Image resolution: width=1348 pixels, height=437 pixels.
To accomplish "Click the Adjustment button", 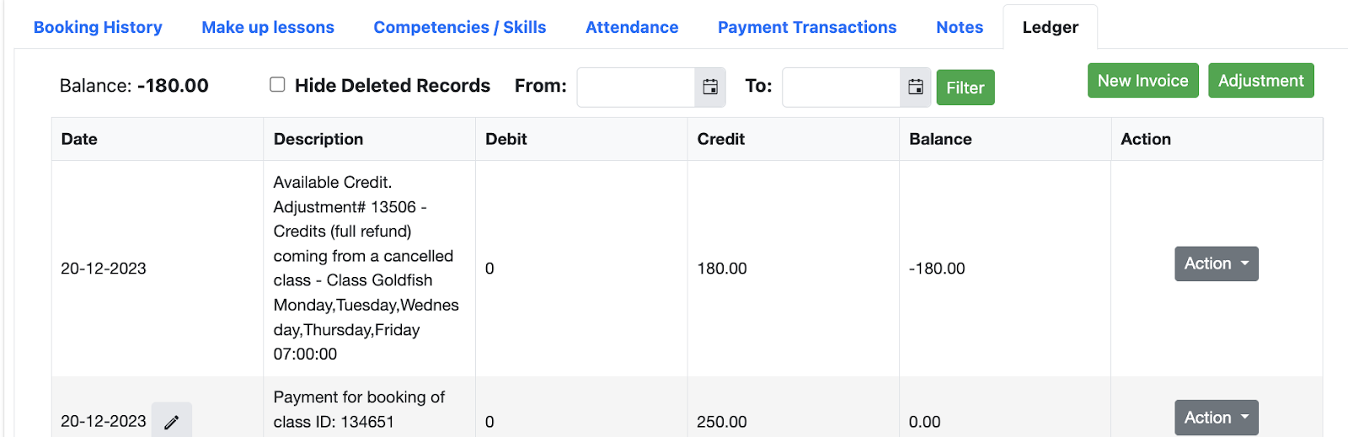I will click(1260, 81).
